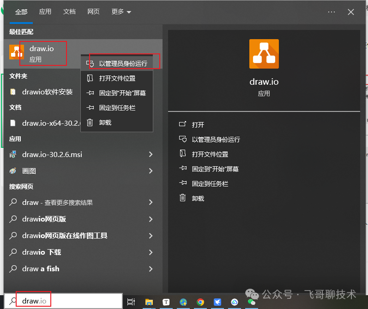Switch to the 全部 tab
Viewport: 368px width, 309px height.
click(21, 12)
